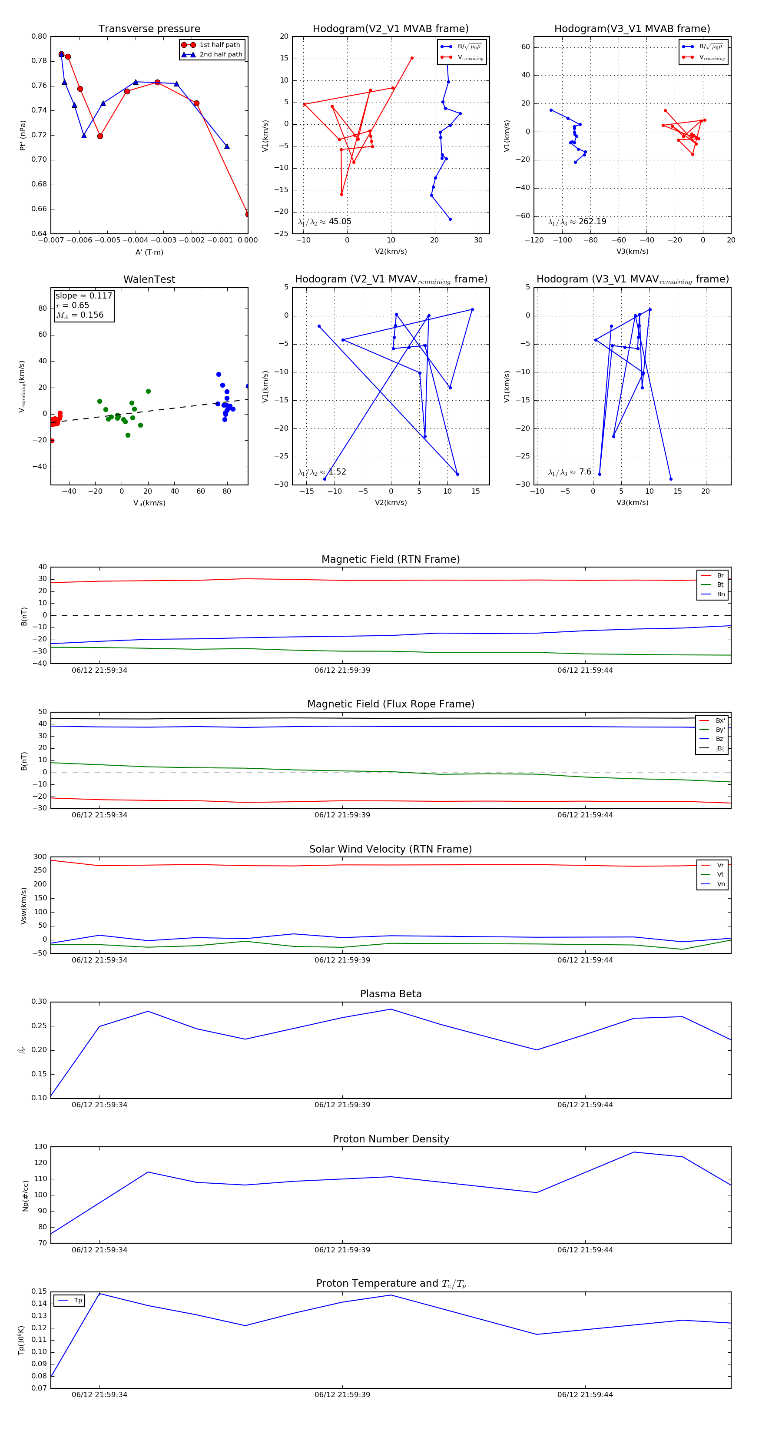The image size is (782, 1434).
Task: Click the 'Transverse pressure' plot title
Action: (x=149, y=29)
